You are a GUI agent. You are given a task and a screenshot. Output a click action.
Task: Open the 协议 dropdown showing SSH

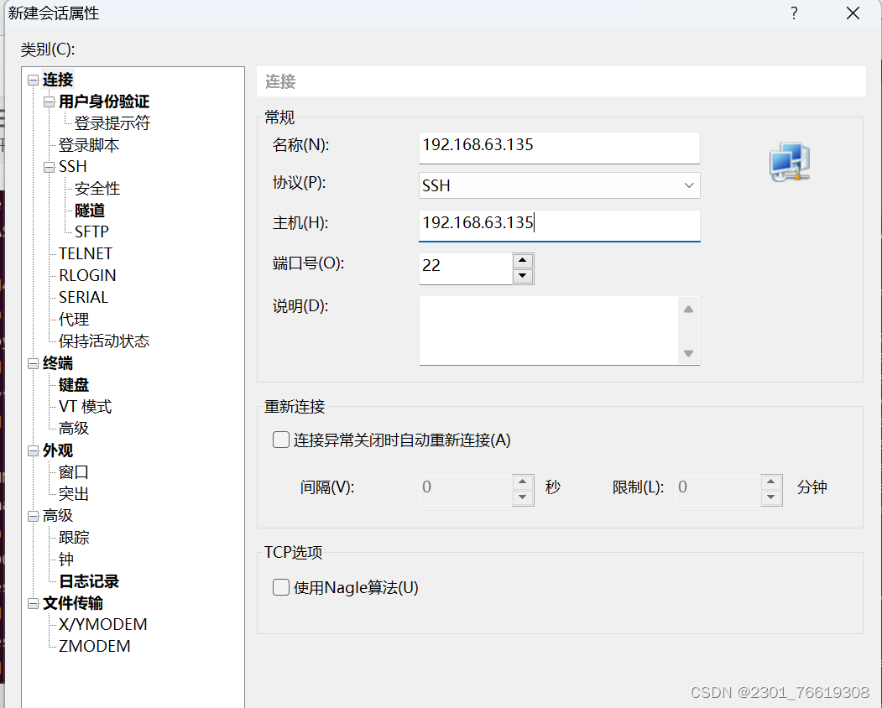click(688, 185)
